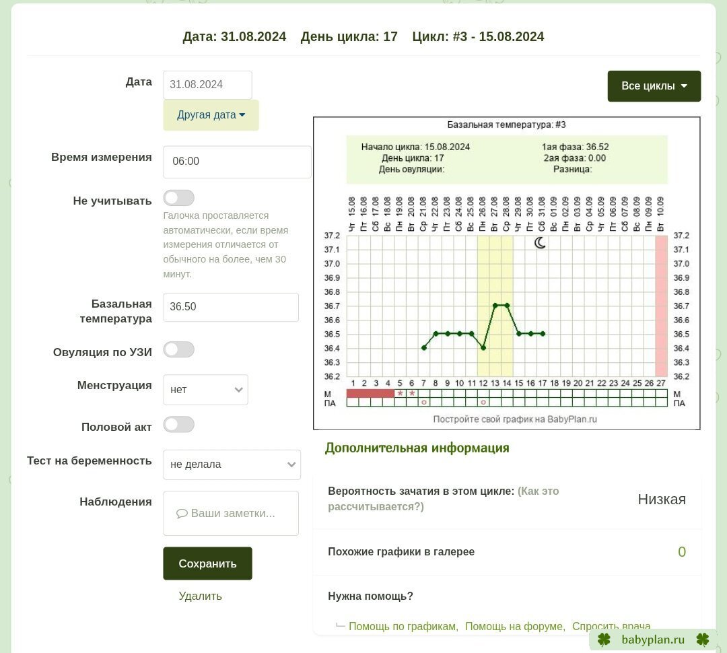Click the 'Наблюдения' notes text area
727x653 pixels.
[230, 514]
